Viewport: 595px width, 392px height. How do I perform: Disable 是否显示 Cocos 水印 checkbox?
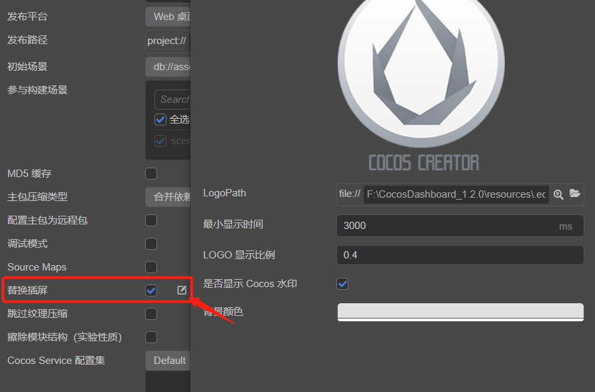(342, 284)
